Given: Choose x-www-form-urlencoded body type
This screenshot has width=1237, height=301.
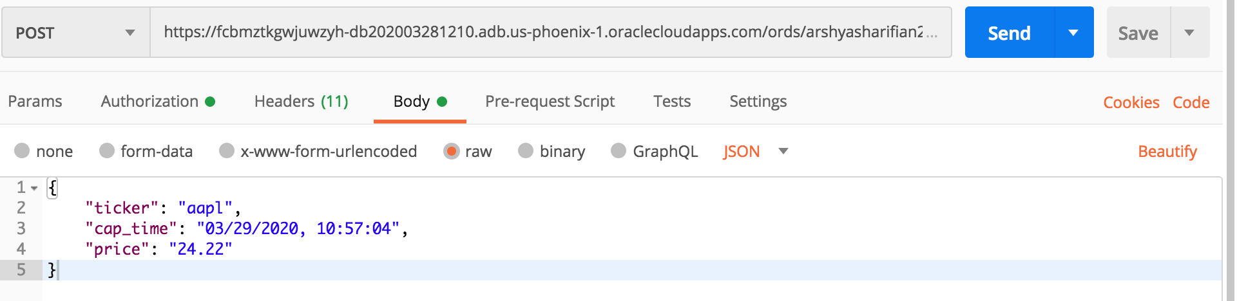Looking at the screenshot, I should 227,150.
